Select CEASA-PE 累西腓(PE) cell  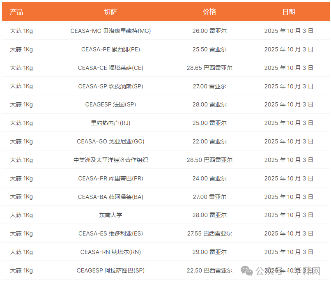[110, 49]
